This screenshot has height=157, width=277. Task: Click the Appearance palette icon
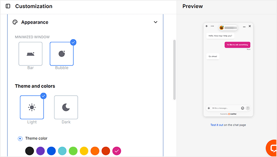(x=15, y=22)
